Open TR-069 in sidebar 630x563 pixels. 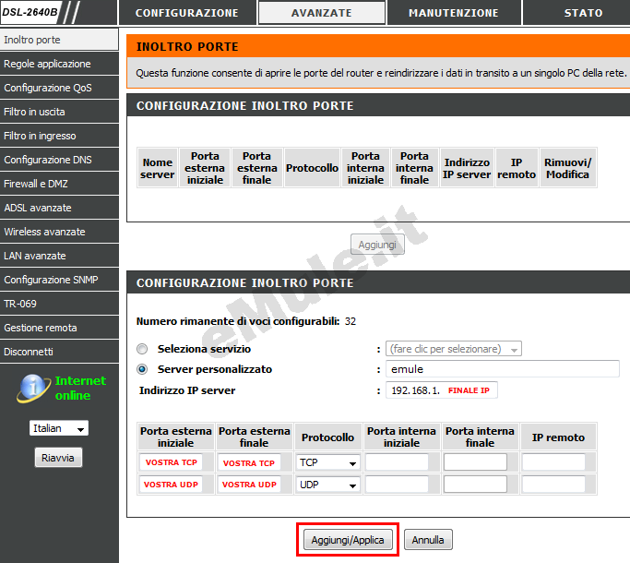(x=59, y=304)
